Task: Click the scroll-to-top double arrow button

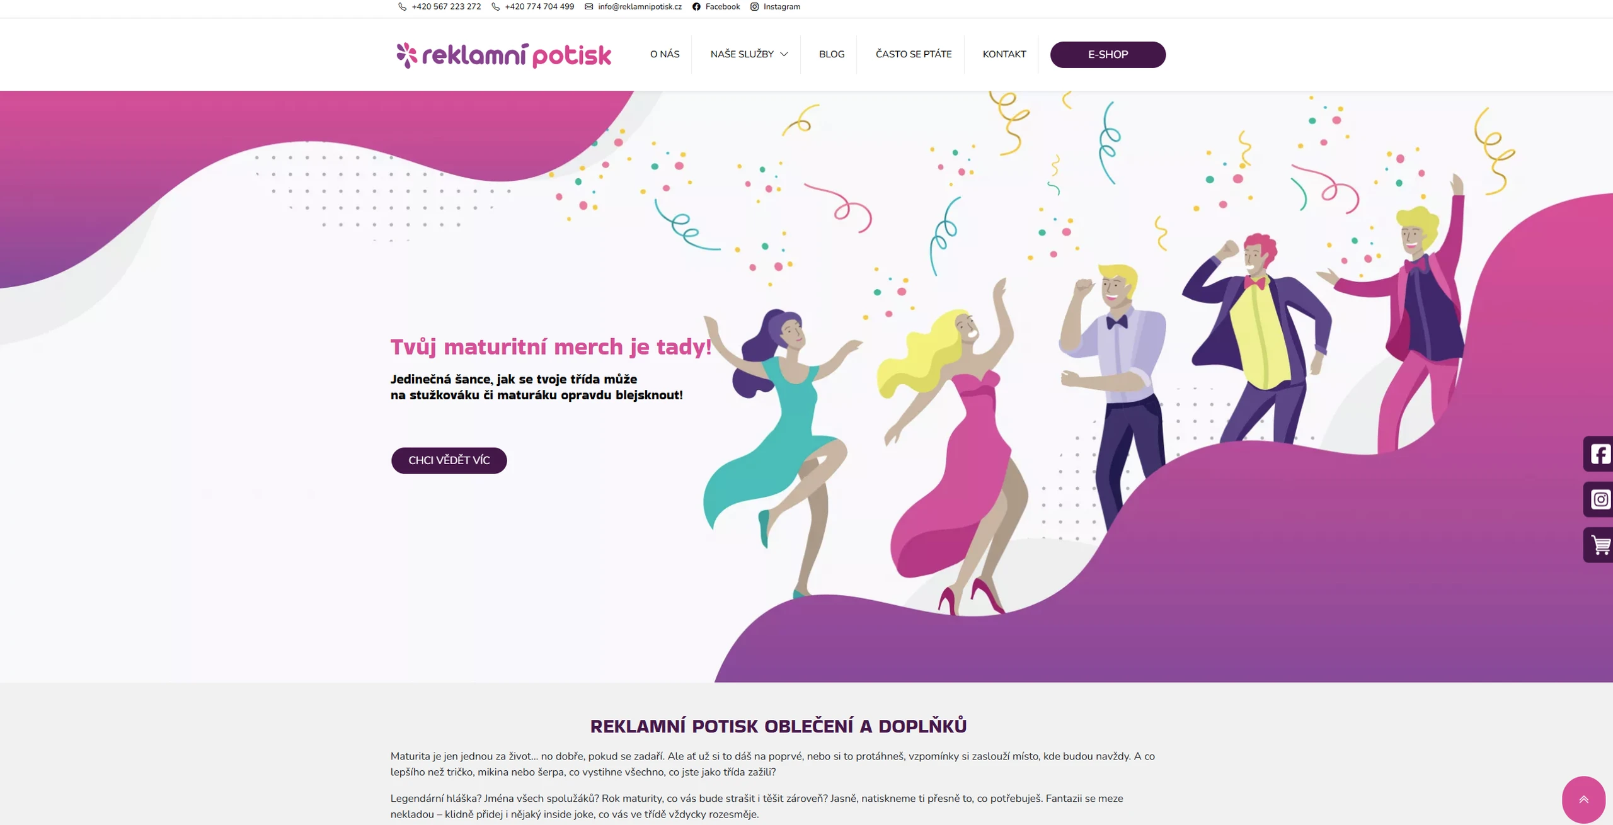Action: click(x=1583, y=799)
